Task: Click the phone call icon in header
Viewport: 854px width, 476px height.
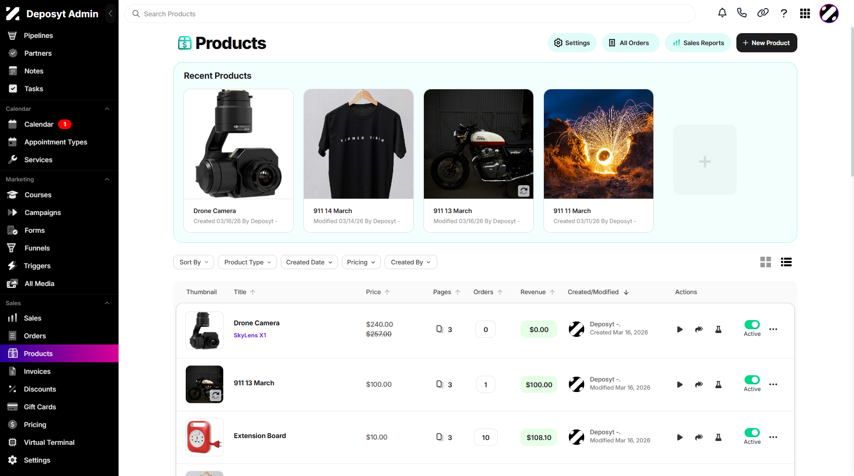Action: 742,13
